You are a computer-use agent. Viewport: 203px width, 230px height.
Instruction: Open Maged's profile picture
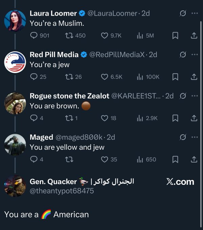coord(15,145)
